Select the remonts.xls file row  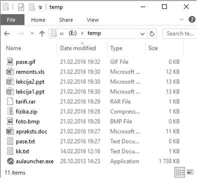click(93, 72)
